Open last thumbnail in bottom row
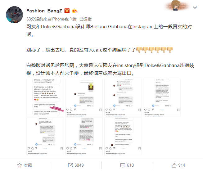This screenshot has height=171, width=203. click(123, 137)
